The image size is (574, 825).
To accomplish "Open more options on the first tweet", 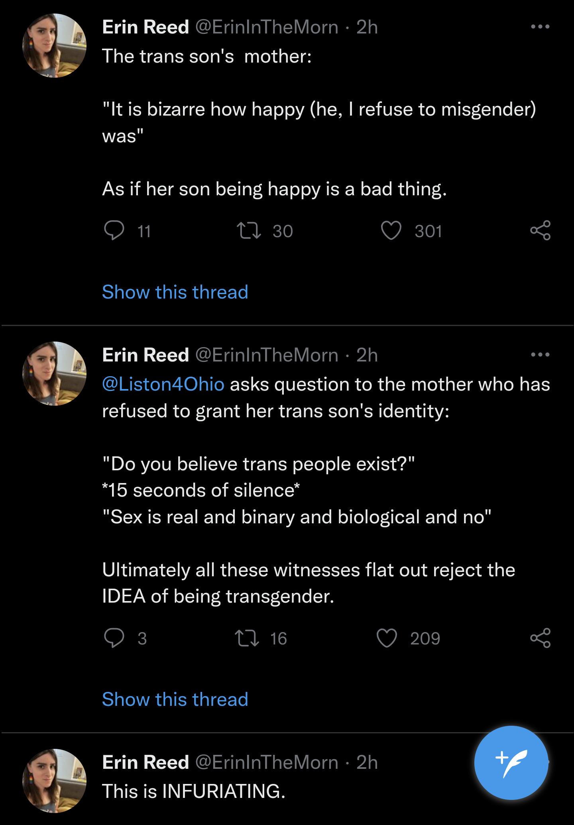I will [540, 27].
